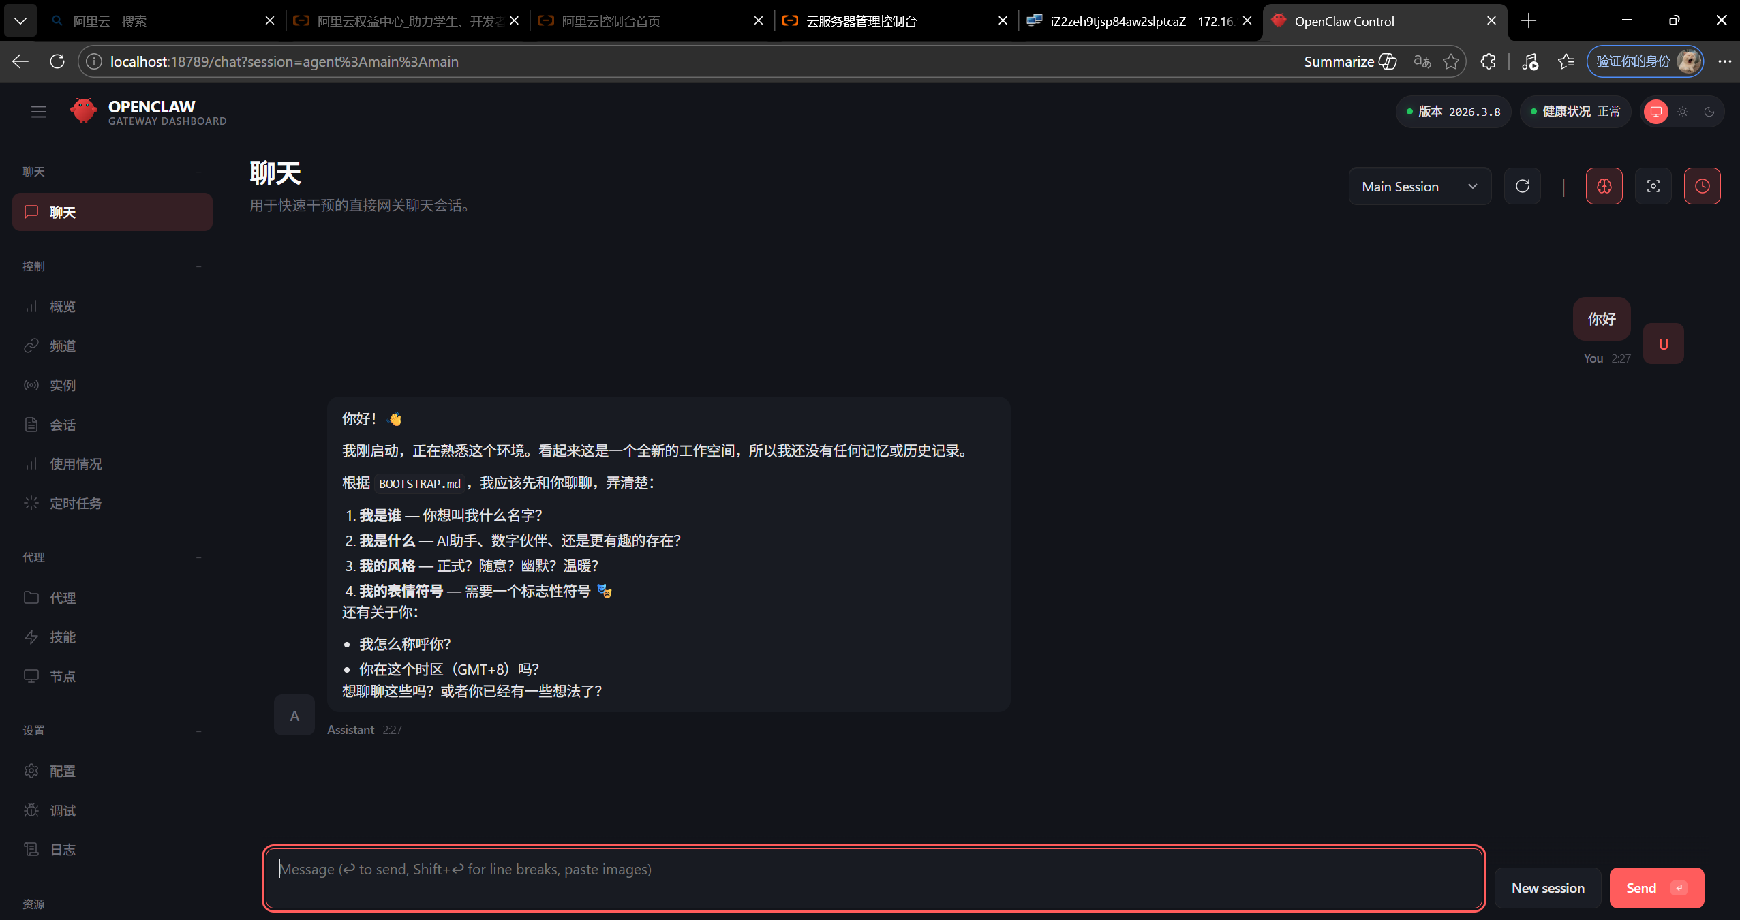Click the focus mode frame icon
Screen dimensions: 1740x920
[x=1653, y=186]
